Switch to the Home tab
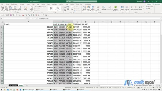Viewport: 162px width, 91px height. 7,4
